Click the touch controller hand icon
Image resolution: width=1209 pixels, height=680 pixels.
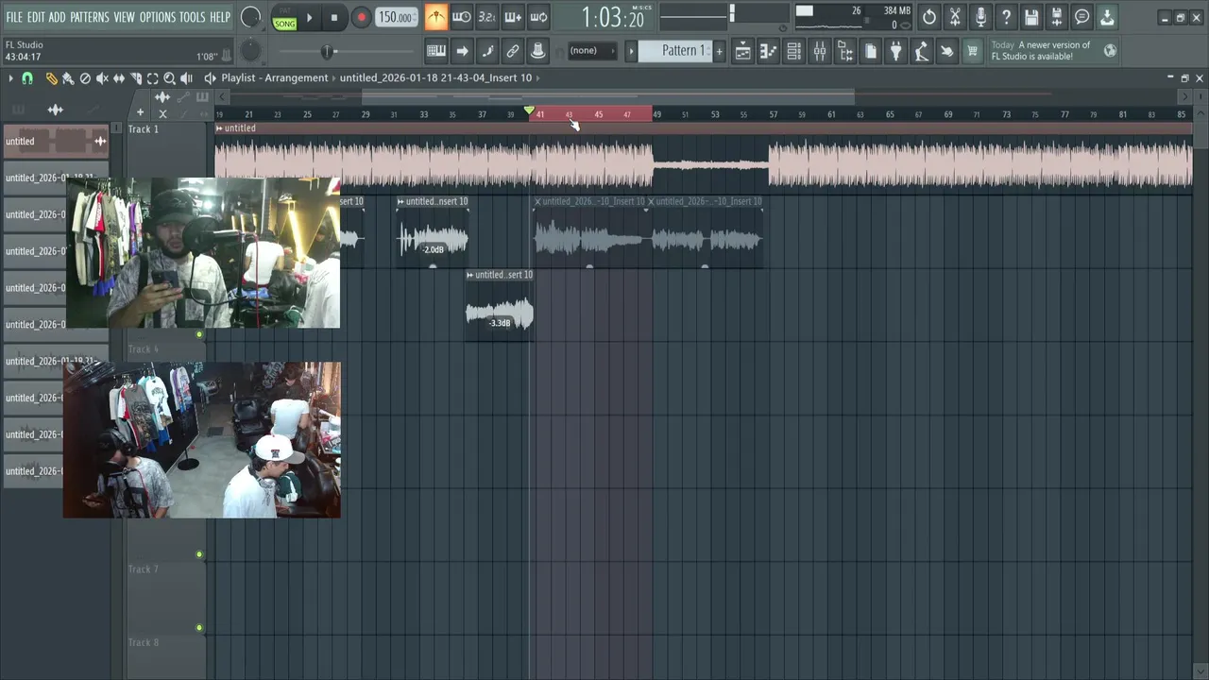tap(947, 51)
